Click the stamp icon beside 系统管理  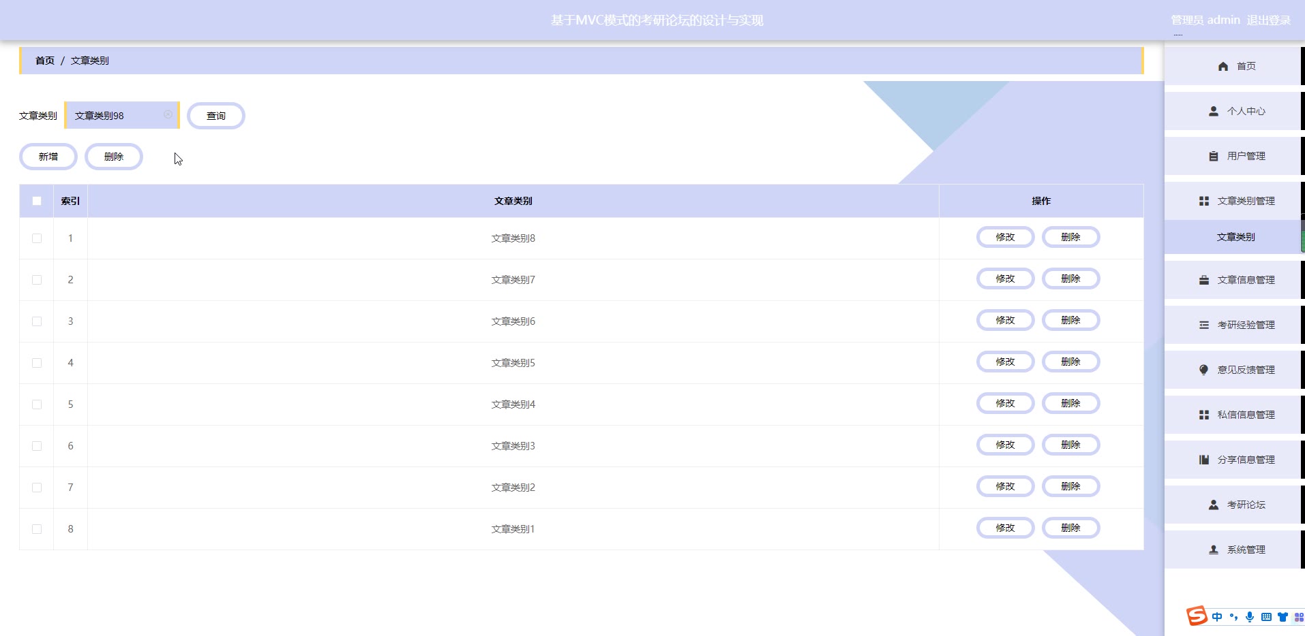coord(1213,550)
